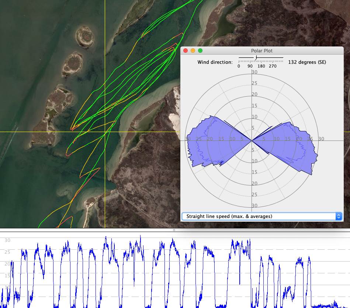Open the Straight line speed dropdown

pos(258,217)
